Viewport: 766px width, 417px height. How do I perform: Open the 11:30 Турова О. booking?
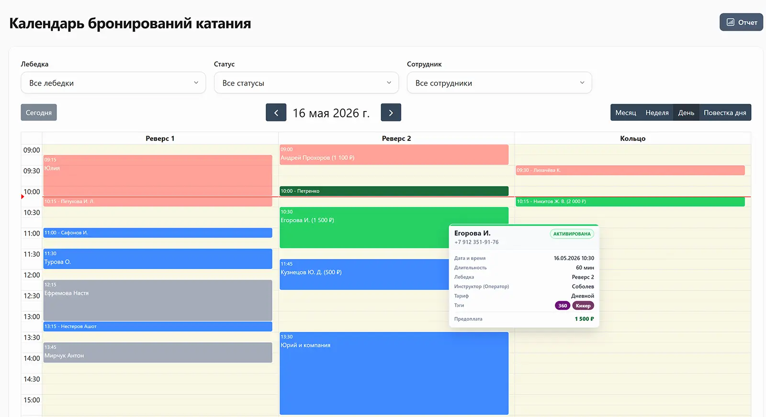point(158,259)
